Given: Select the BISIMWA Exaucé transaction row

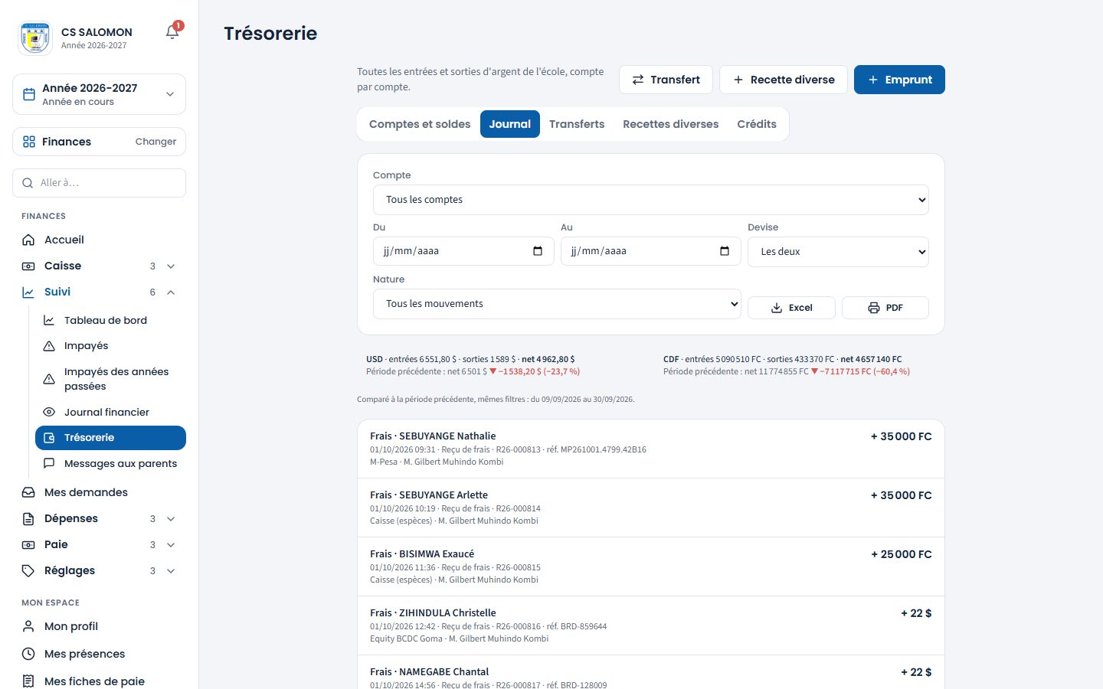Looking at the screenshot, I should pos(651,567).
